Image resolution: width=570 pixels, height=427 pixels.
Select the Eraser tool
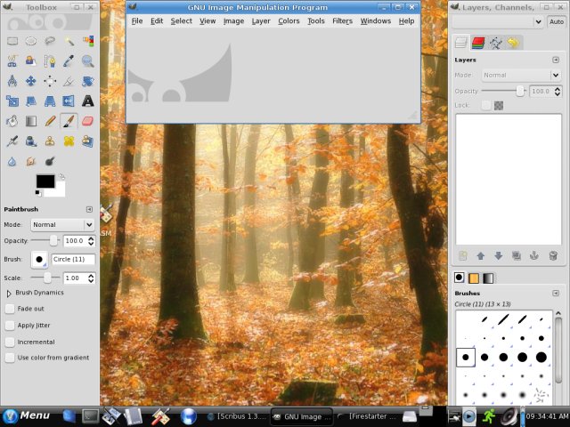point(88,120)
